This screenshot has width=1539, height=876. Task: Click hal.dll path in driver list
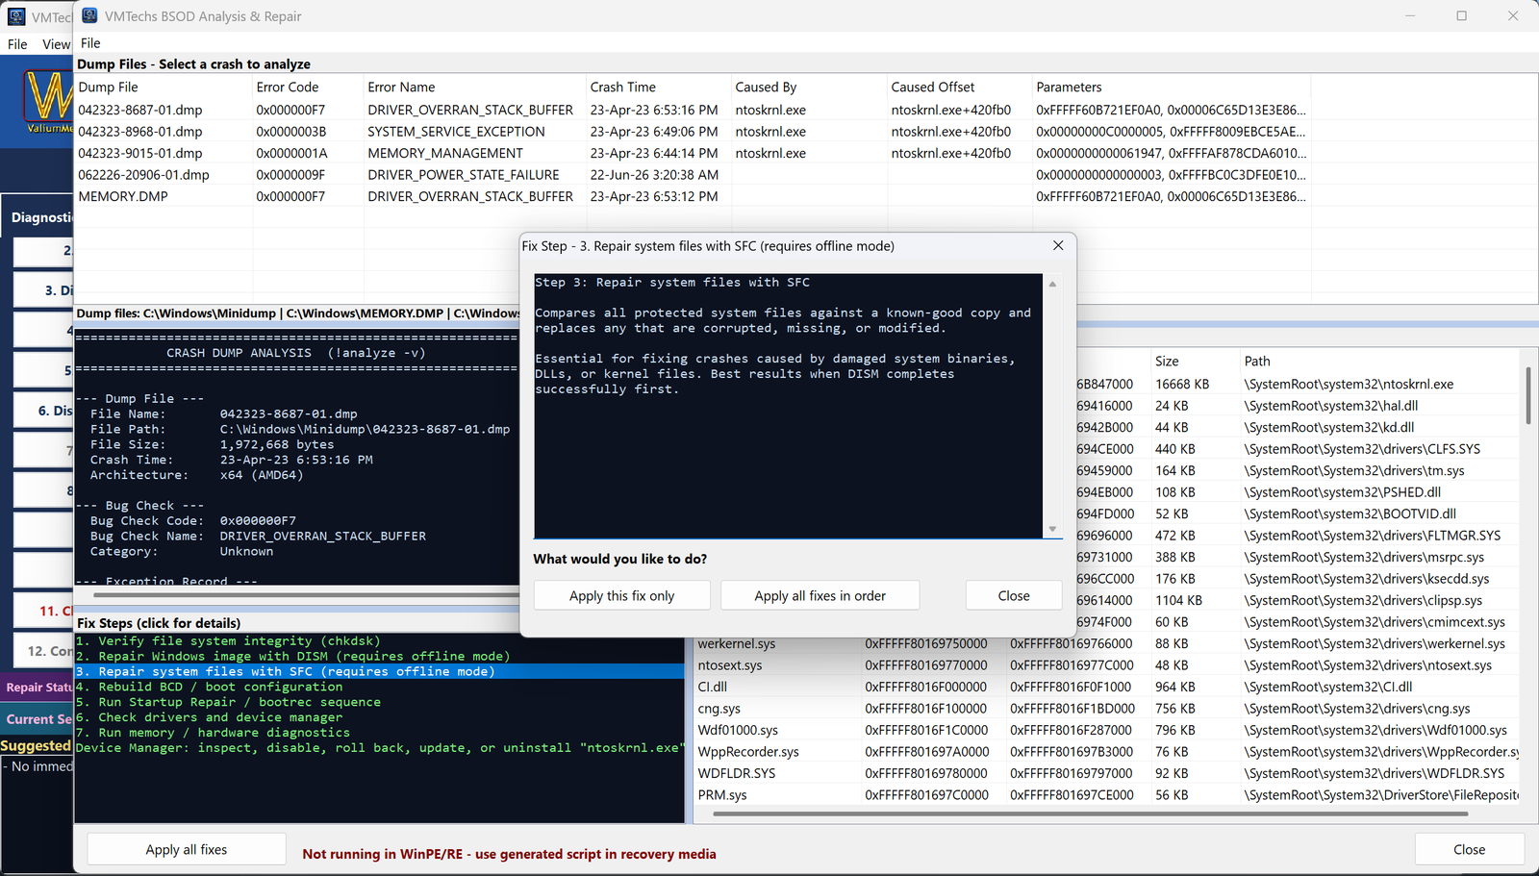point(1330,406)
